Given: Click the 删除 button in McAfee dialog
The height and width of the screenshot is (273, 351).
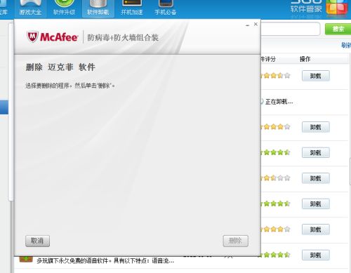Looking at the screenshot, I should (x=235, y=241).
